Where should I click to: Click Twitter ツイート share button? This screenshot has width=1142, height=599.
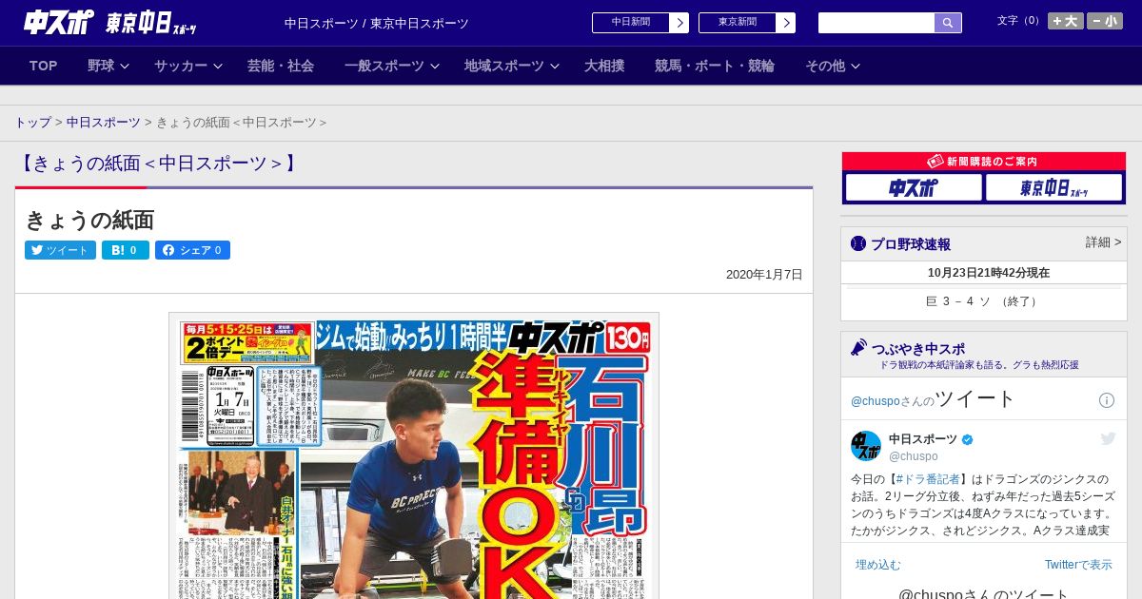(x=60, y=250)
